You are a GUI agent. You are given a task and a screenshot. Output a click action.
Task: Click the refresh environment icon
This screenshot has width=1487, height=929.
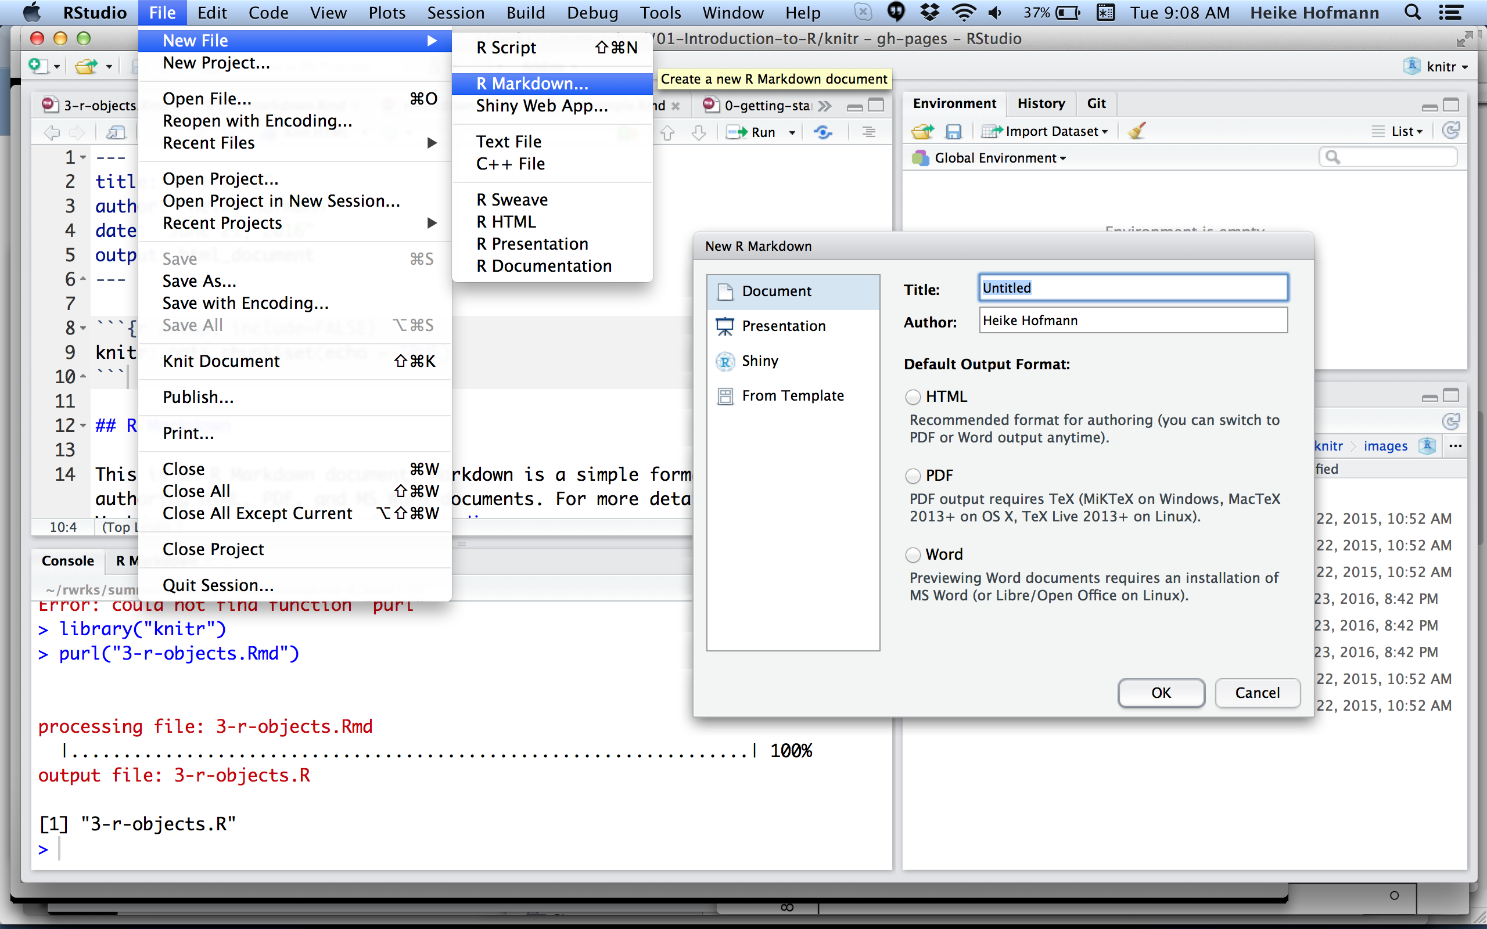click(1451, 131)
